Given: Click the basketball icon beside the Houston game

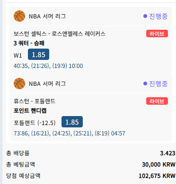Looking at the screenshot, I should click(x=19, y=84).
